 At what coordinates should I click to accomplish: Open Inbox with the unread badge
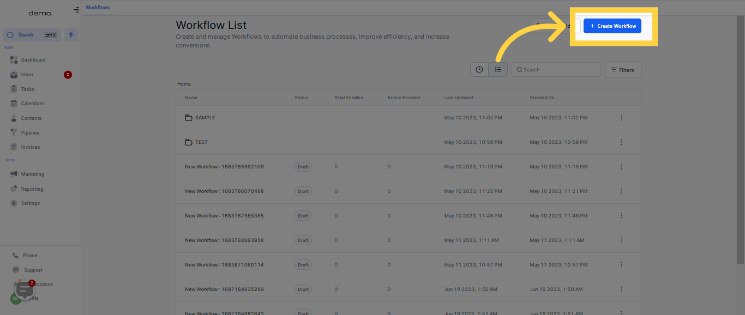(27, 74)
